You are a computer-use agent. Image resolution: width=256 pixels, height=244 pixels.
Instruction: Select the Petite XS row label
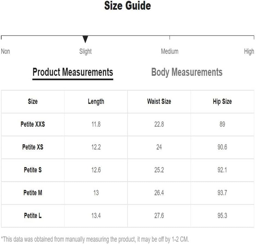[x=33, y=147]
